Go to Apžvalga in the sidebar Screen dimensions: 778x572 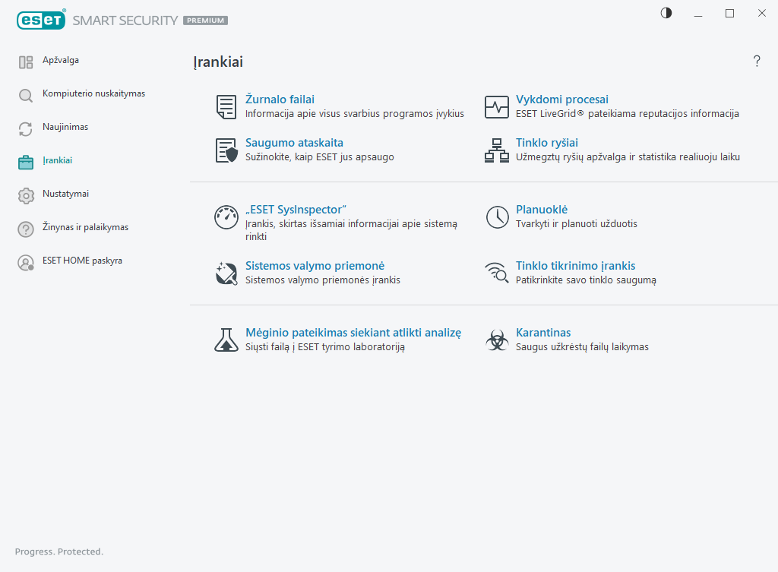(x=61, y=60)
